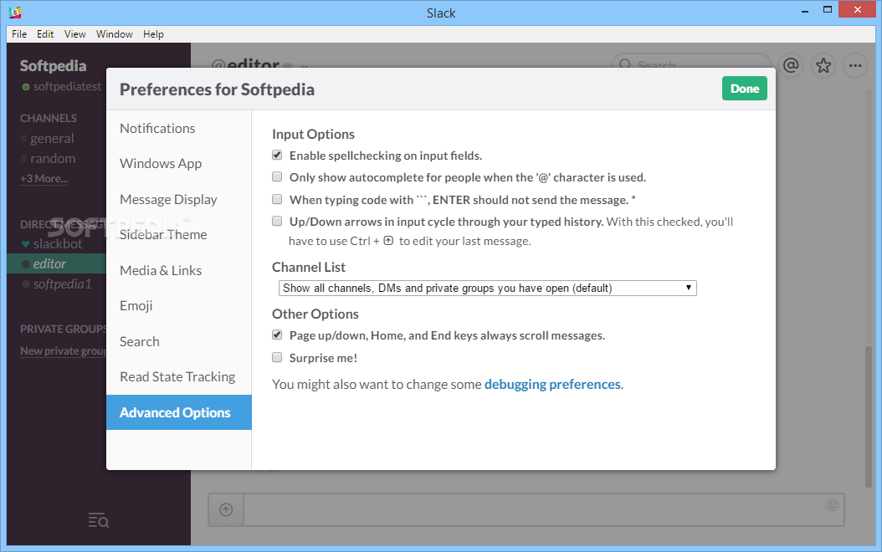Image resolution: width=882 pixels, height=552 pixels.
Task: Select the Emoji preferences tab
Action: tap(178, 306)
